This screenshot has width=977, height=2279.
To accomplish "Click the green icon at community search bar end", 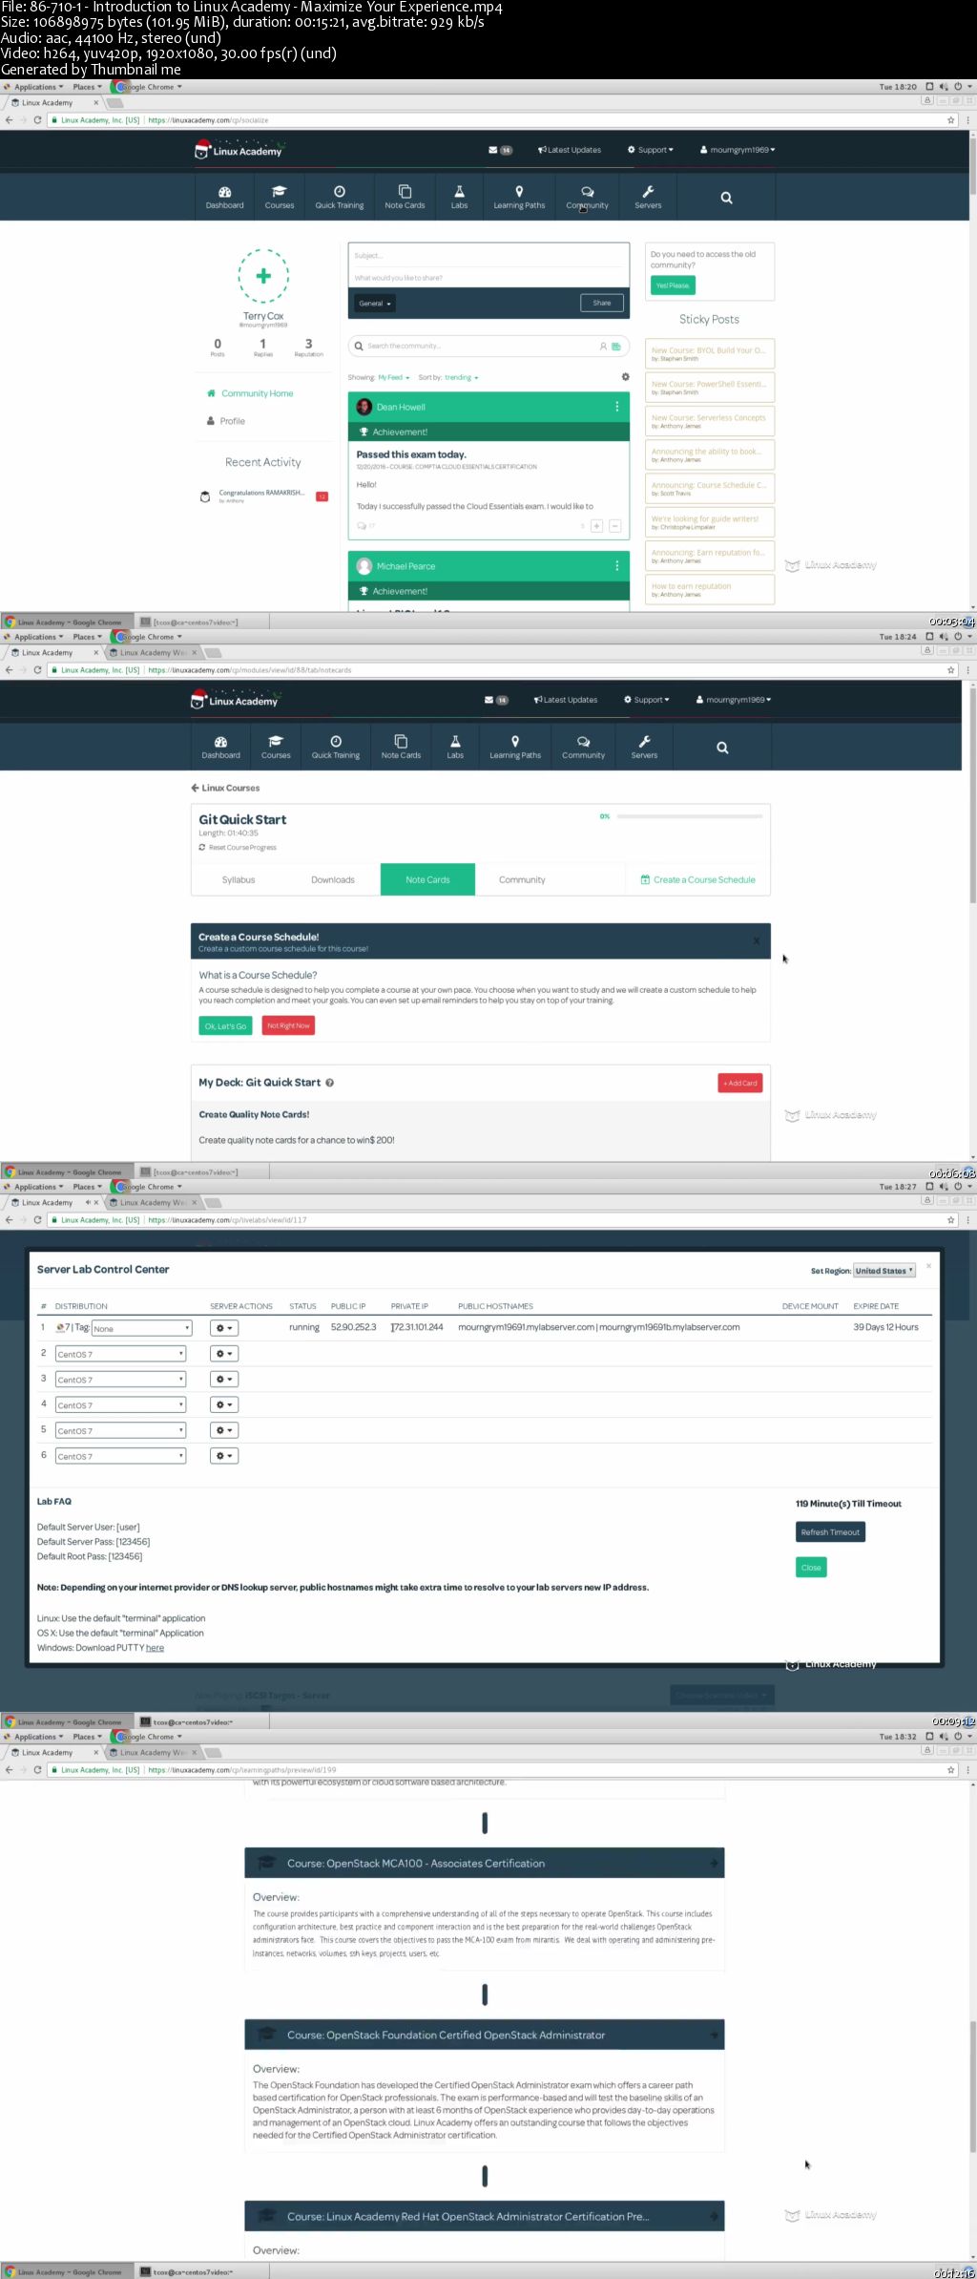I will point(616,346).
